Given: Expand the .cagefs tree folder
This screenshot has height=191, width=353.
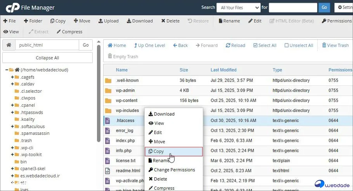Looking at the screenshot, I should coord(12,77).
